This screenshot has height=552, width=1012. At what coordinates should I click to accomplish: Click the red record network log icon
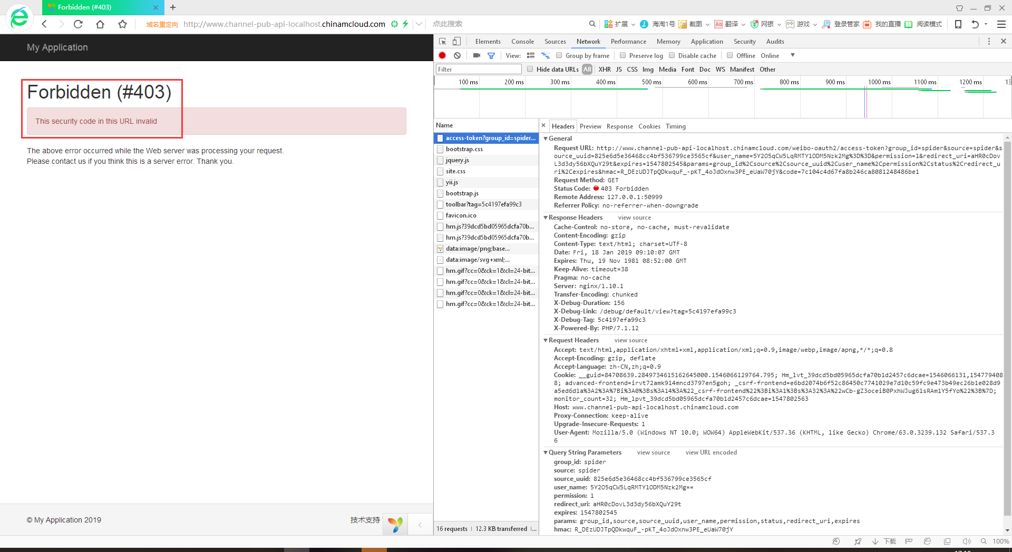click(442, 55)
